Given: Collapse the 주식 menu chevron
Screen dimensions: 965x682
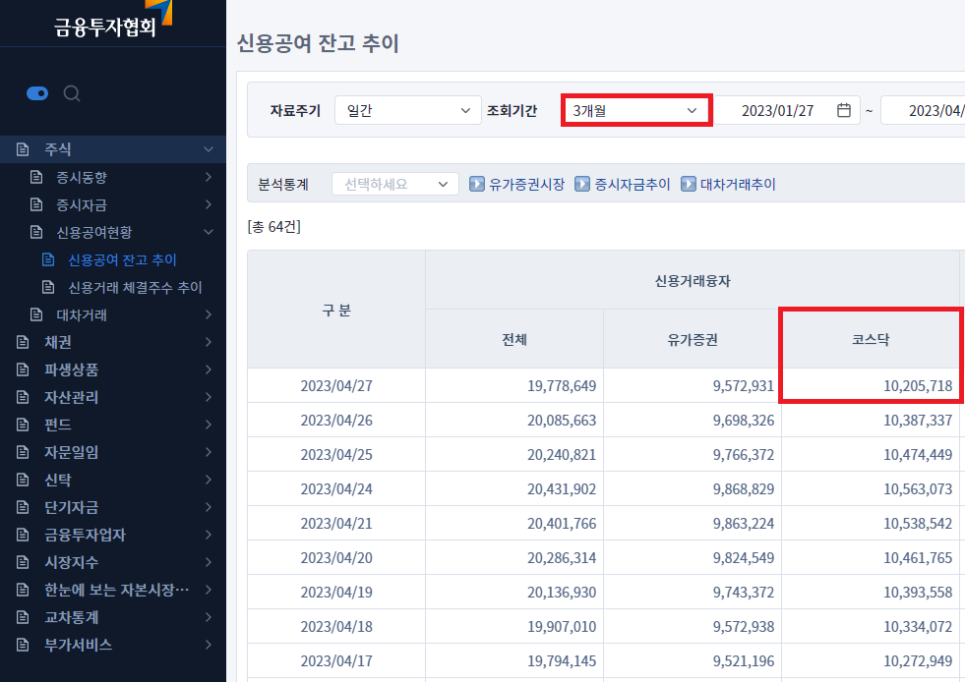Looking at the screenshot, I should coord(209,149).
